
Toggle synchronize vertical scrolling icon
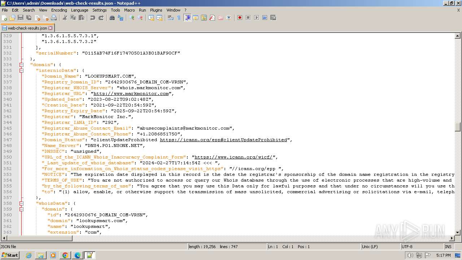click(x=151, y=18)
